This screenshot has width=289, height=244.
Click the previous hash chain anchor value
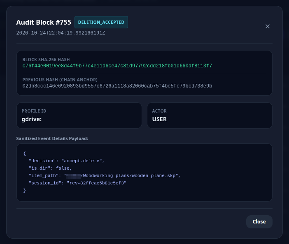pyautogui.click(x=117, y=86)
